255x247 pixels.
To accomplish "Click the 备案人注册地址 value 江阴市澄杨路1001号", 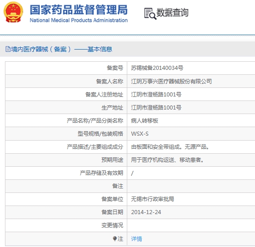I will (x=156, y=94).
